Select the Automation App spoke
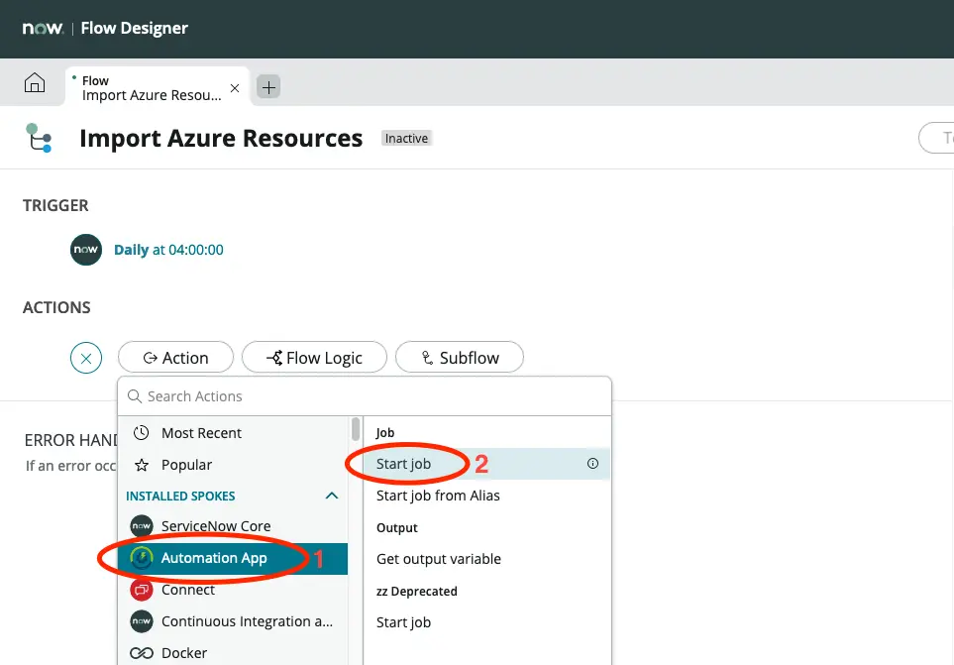 [x=214, y=558]
